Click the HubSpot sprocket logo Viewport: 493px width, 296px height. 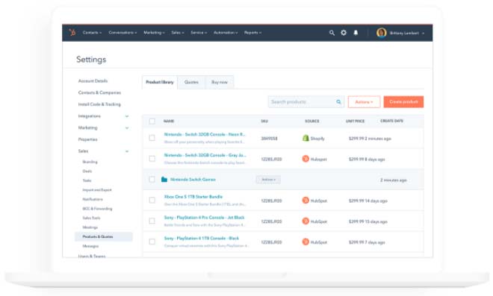coord(72,32)
